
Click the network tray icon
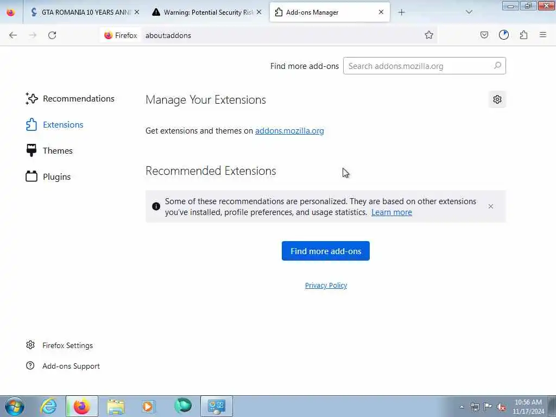pos(475,407)
